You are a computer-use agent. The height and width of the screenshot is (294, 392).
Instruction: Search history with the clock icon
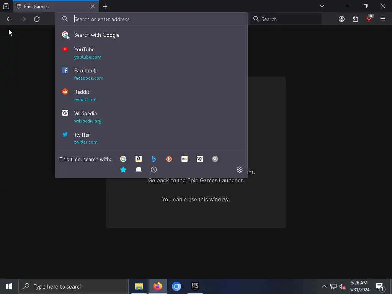[x=154, y=170]
